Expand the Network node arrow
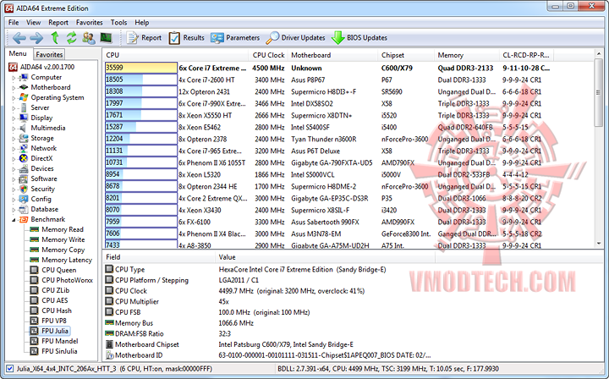This screenshot has width=609, height=379. coord(14,148)
